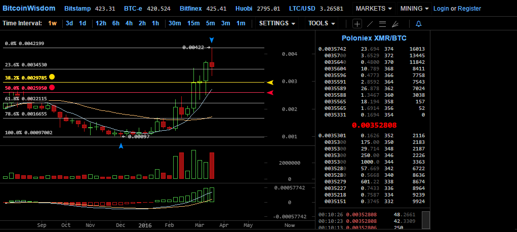Click the Poloniex XMR/BTC title
The image size is (517, 232).
(x=374, y=38)
